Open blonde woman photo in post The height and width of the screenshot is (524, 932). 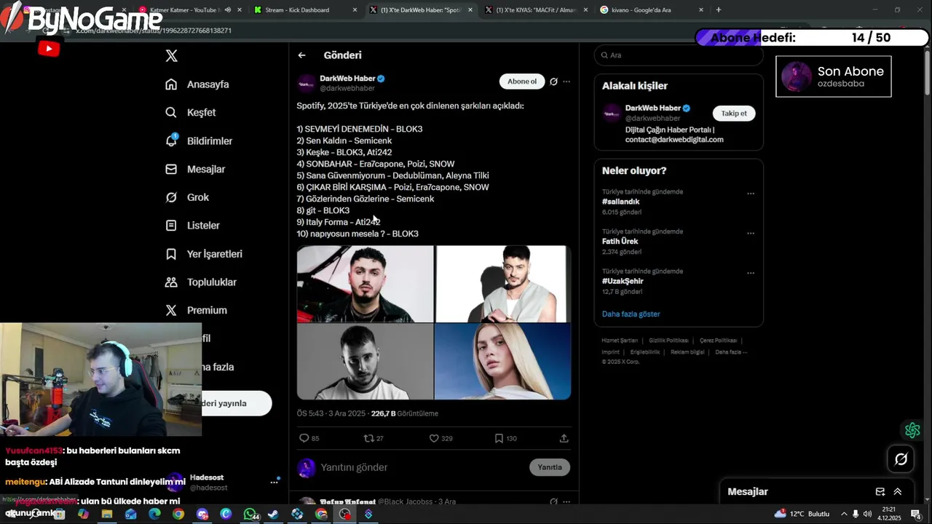503,362
